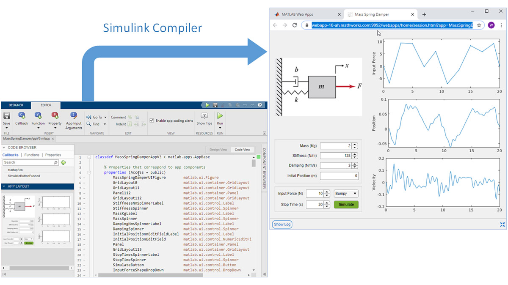Insert a new Callback using its toolbar icon
508x285 pixels.
point(21,116)
